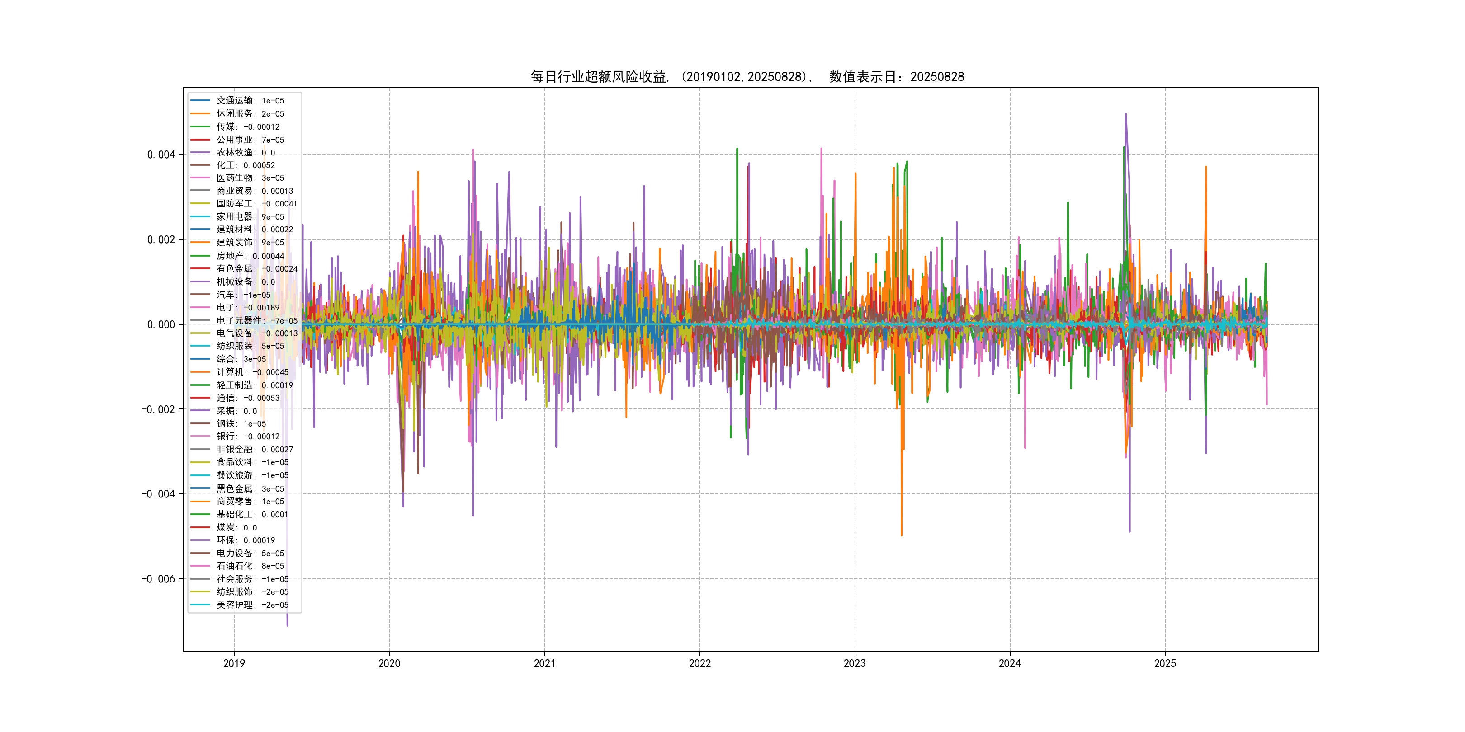Click the 交通运输 legend line swatch

point(200,101)
